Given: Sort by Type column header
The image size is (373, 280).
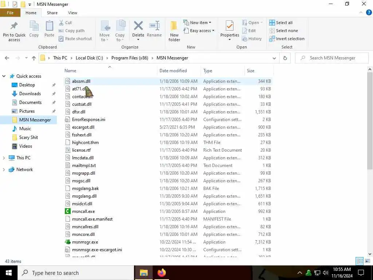Looking at the screenshot, I should (x=223, y=71).
